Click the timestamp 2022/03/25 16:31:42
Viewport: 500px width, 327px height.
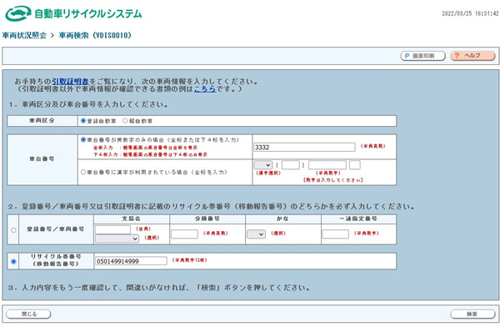click(x=470, y=13)
